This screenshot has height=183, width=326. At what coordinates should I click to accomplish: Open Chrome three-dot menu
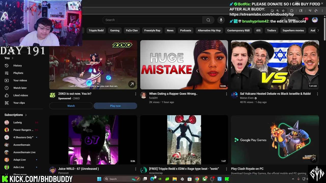(322, 11)
